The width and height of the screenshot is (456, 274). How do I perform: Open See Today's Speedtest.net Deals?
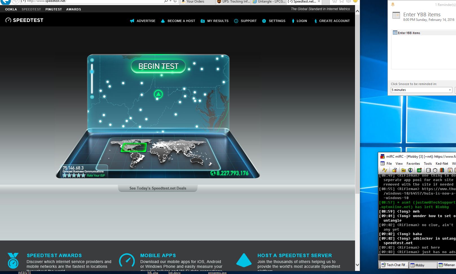[158, 188]
